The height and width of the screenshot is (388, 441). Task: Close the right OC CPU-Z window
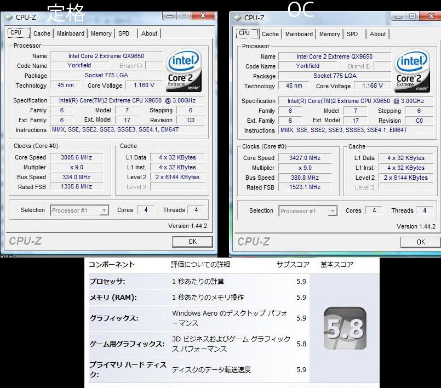tap(431, 16)
